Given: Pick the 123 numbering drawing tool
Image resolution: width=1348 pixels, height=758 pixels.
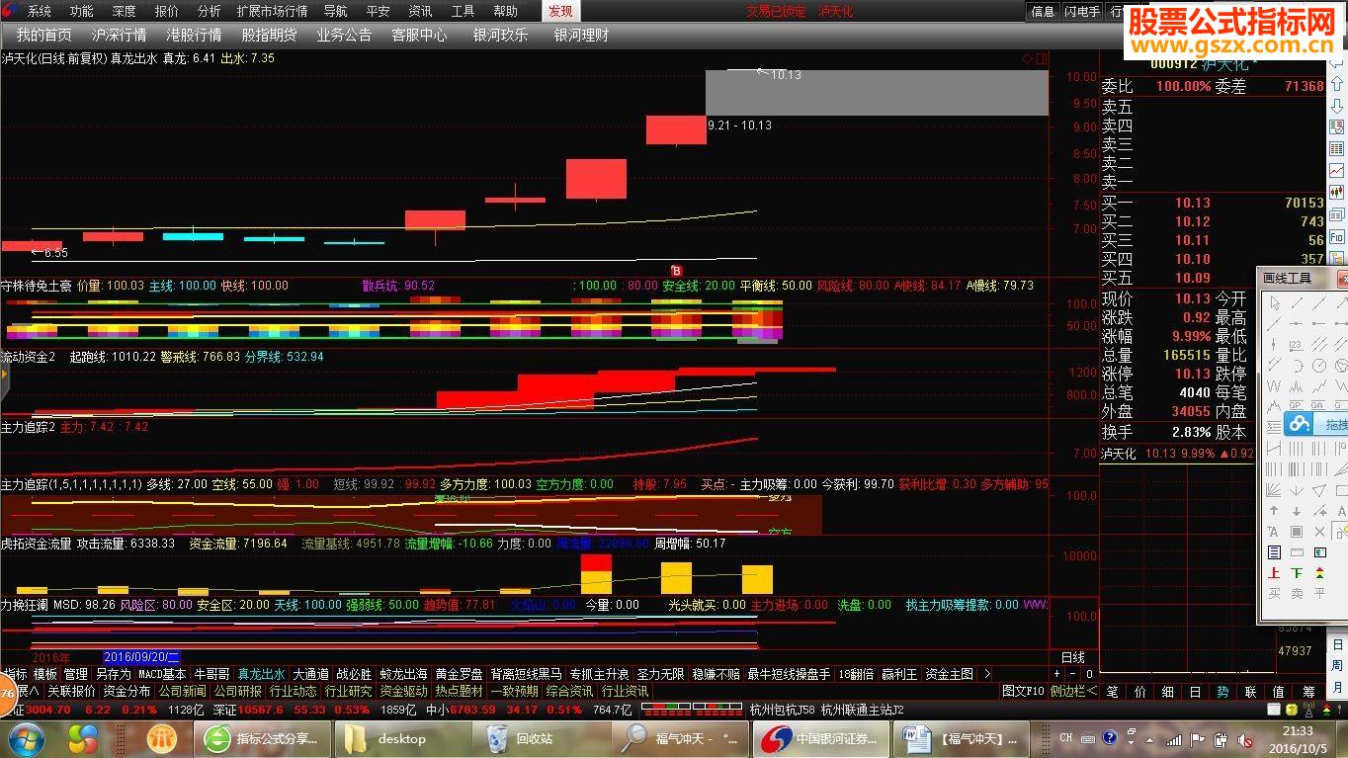Looking at the screenshot, I should pyautogui.click(x=1296, y=345).
